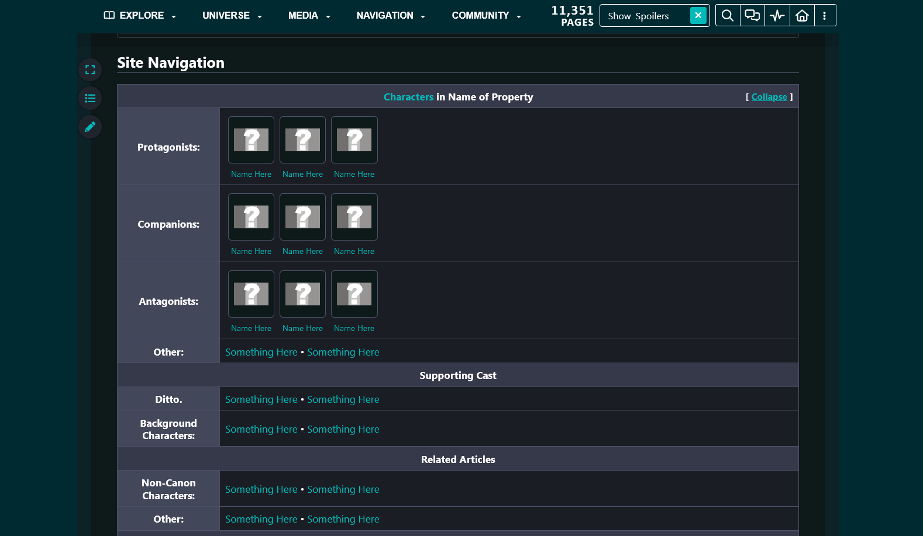Click the discussions chat bubbles icon
This screenshot has width=923, height=536.
tap(752, 16)
